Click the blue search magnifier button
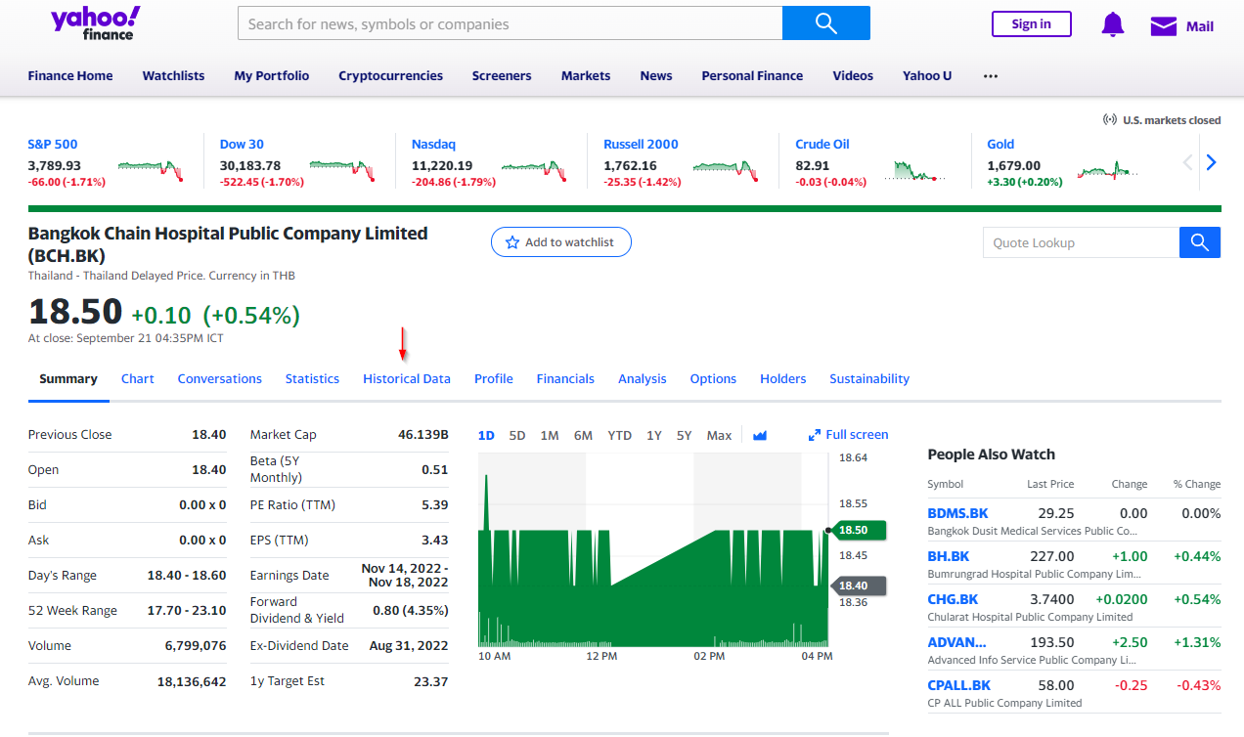1244x737 pixels. [x=825, y=23]
